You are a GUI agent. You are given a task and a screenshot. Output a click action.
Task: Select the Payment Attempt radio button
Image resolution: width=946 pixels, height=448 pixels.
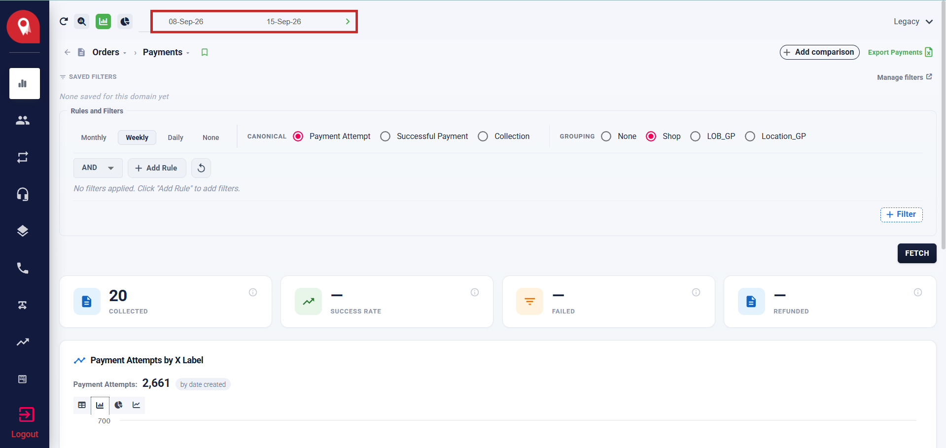(298, 137)
